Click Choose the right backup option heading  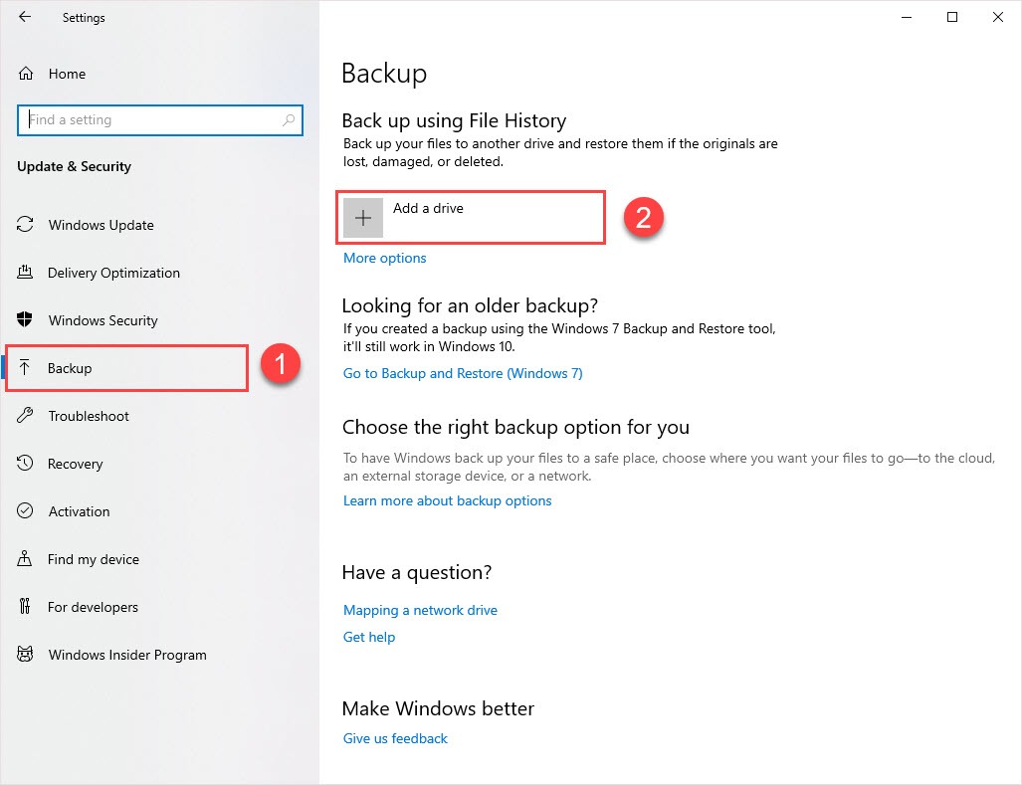tap(515, 428)
